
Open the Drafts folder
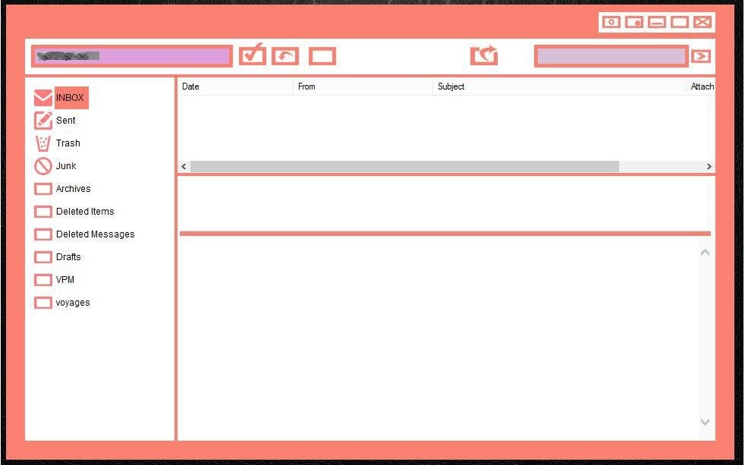pyautogui.click(x=68, y=257)
